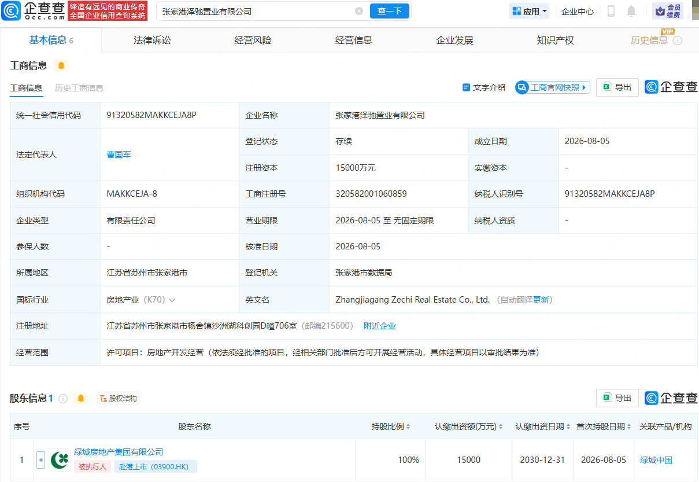Export 股东信息 with 导出 button
This screenshot has height=482, width=699.
tap(617, 398)
